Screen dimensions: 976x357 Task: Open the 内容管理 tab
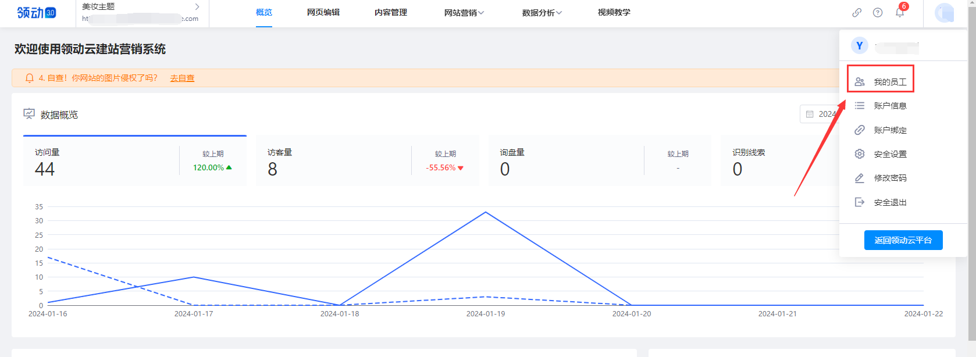coord(391,13)
